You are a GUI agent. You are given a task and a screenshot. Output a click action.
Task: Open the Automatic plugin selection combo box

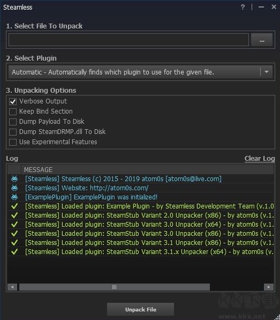pos(140,72)
